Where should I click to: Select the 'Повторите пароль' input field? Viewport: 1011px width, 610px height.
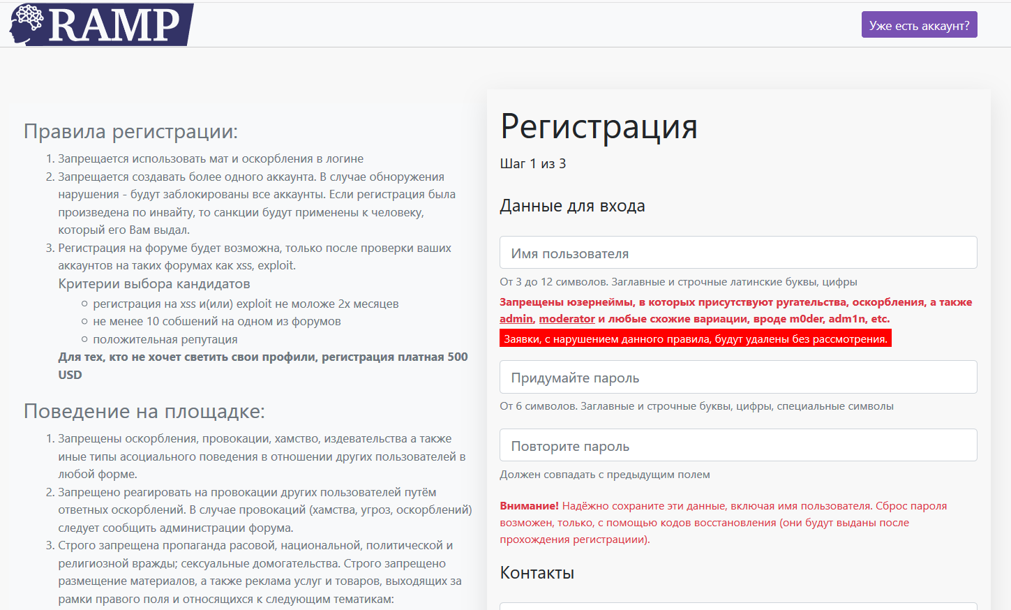point(738,445)
